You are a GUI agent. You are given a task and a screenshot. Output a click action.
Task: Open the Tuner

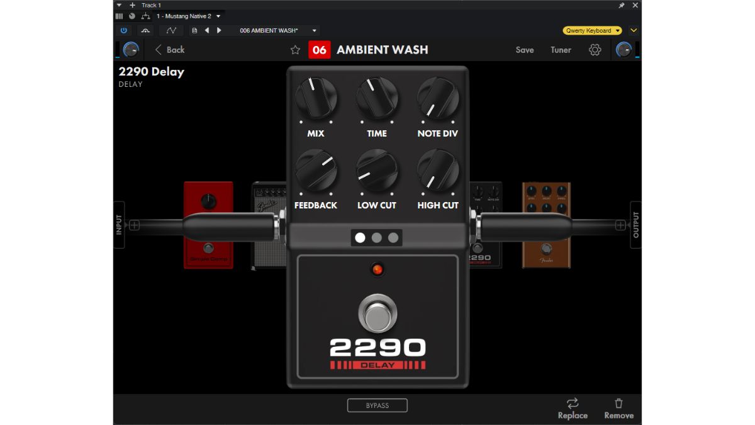click(x=560, y=50)
